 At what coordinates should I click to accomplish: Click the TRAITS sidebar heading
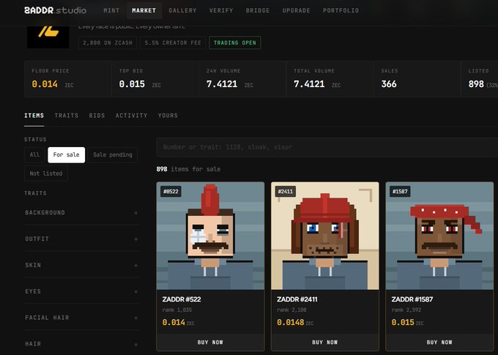(35, 193)
